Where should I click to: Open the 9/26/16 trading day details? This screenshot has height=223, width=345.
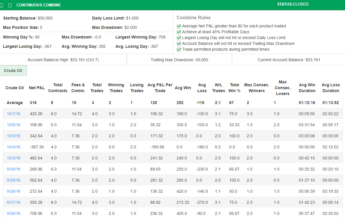click(x=13, y=213)
